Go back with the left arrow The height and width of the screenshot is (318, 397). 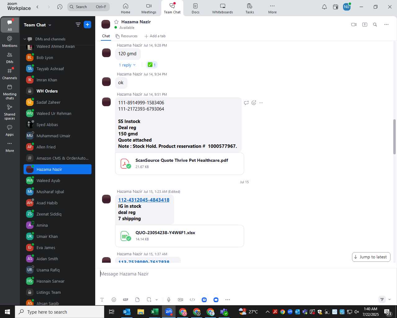(x=38, y=7)
